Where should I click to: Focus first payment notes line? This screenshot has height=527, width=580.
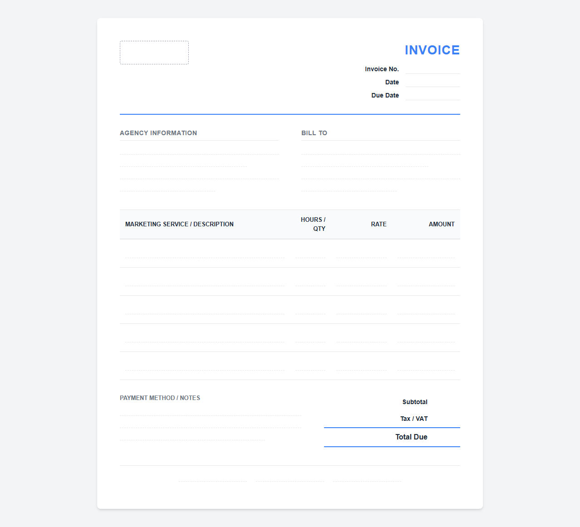click(x=211, y=410)
